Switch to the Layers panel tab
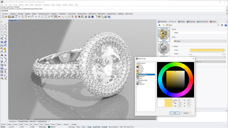This screenshot has width=228, height=128. (213, 22)
